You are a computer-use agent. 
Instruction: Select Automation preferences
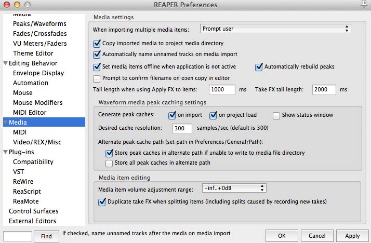click(31, 83)
